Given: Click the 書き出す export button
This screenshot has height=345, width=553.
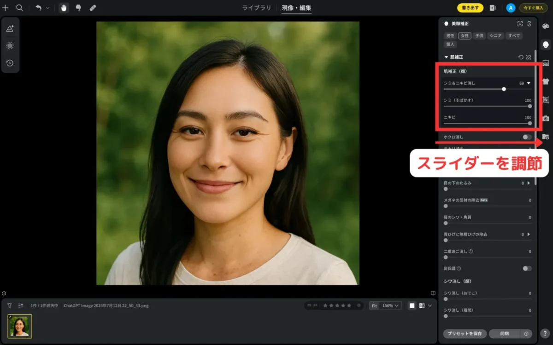Looking at the screenshot, I should tap(470, 8).
